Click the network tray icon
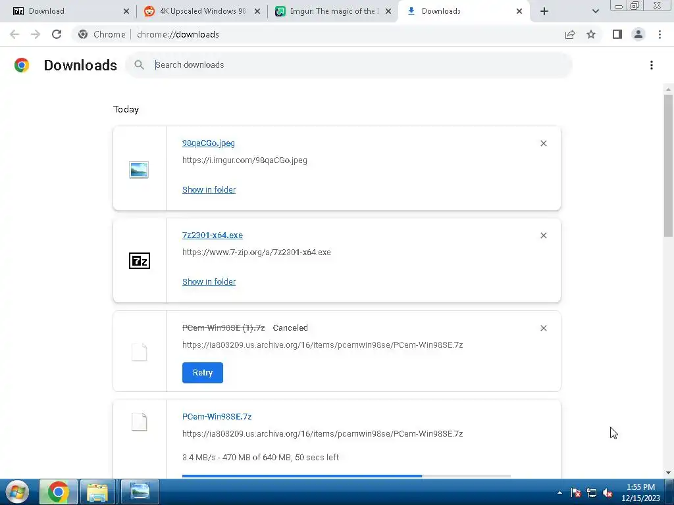 click(592, 493)
